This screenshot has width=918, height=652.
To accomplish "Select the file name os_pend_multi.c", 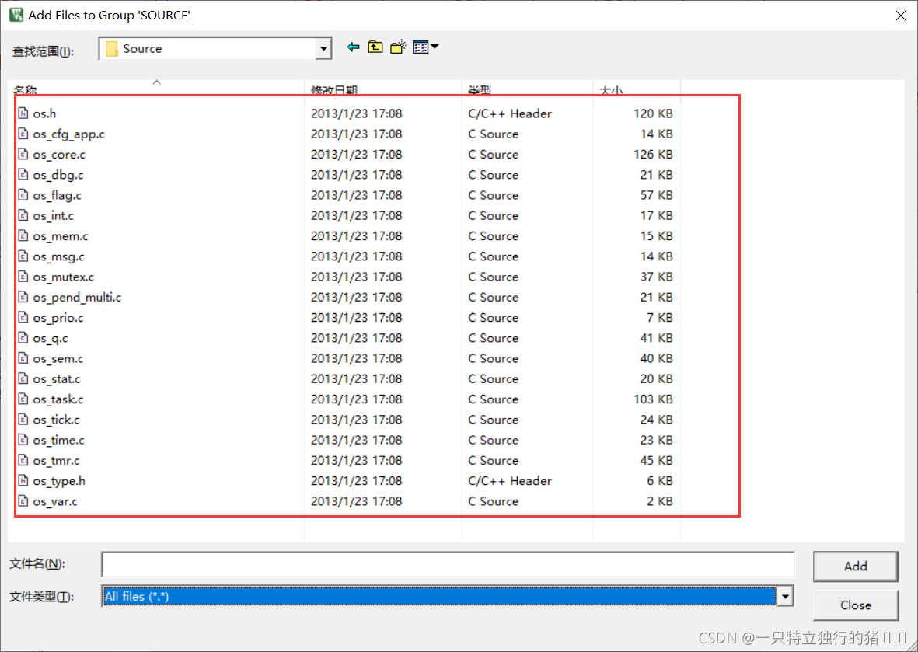I will [x=77, y=298].
